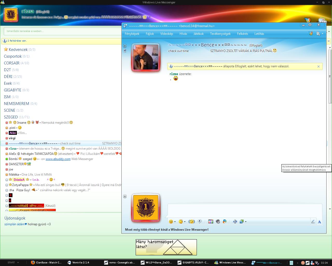332x266 pixels.
Task: Open the Játékok menu
Action: pyautogui.click(x=198, y=34)
